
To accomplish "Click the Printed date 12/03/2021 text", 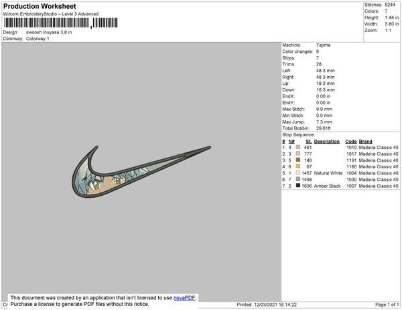I will [267, 305].
